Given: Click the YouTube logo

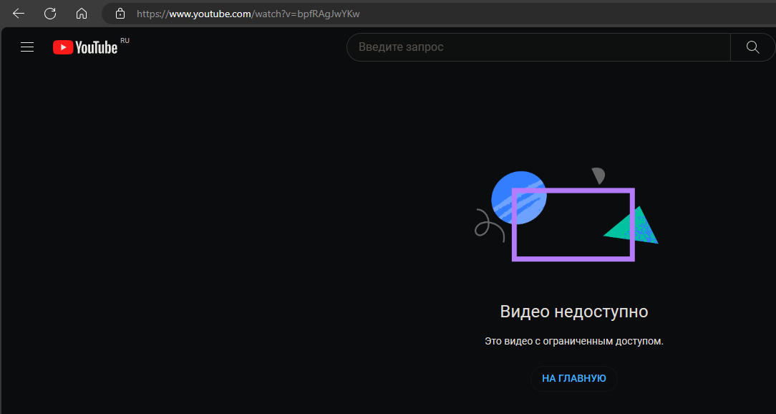Looking at the screenshot, I should coord(85,47).
